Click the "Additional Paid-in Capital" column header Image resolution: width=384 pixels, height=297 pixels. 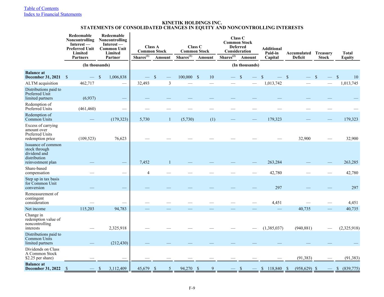[271, 53]
